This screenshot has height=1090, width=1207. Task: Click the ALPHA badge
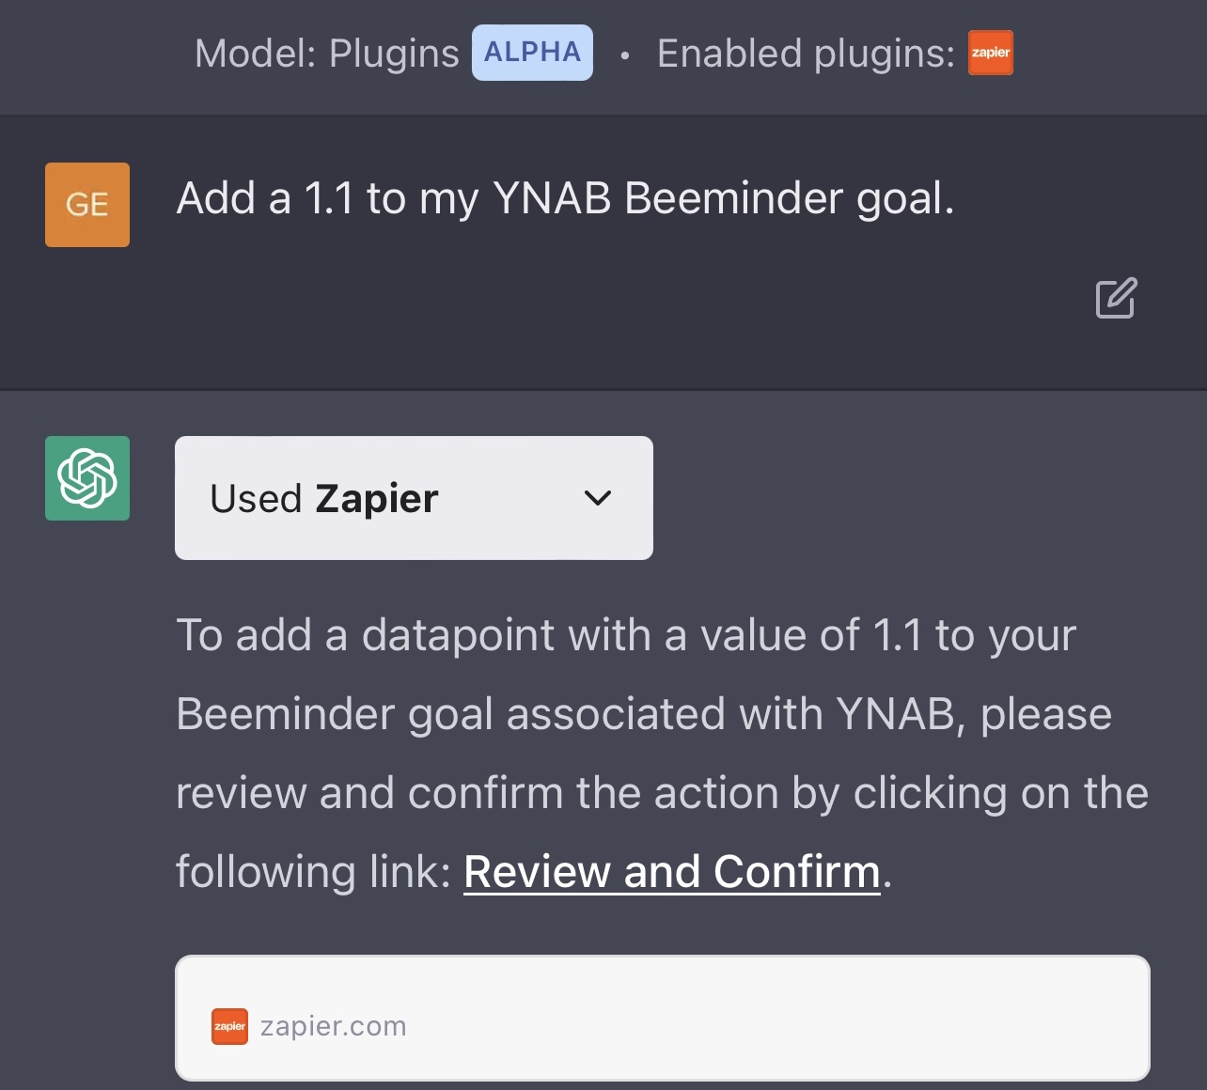(532, 53)
